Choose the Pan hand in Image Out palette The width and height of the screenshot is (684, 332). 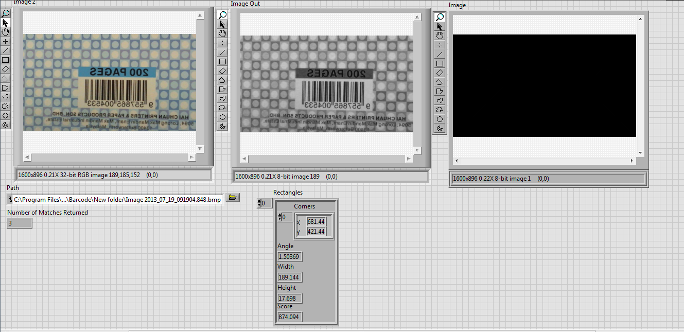[x=222, y=33]
